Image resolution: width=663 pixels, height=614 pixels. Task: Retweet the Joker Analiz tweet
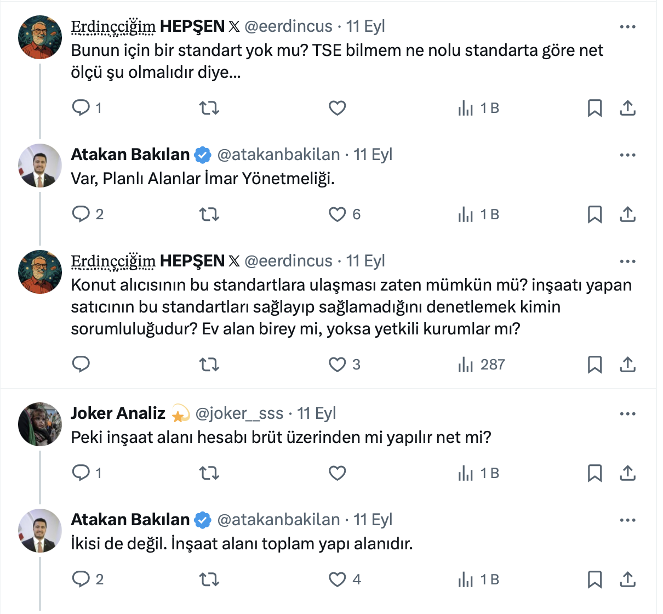point(209,473)
